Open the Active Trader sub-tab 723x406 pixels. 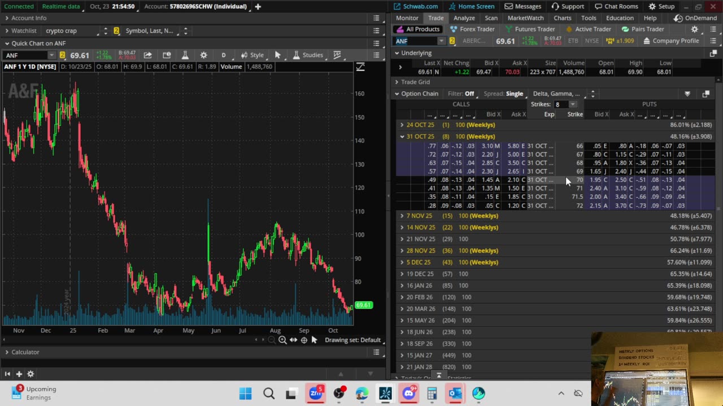[587, 29]
